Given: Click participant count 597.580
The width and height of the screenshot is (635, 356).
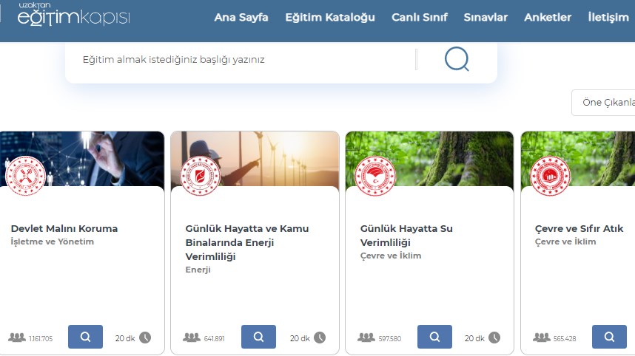Looking at the screenshot, I should [x=389, y=338].
